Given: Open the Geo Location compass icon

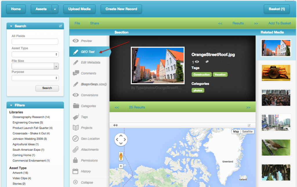Looking at the screenshot, I should (76, 139).
